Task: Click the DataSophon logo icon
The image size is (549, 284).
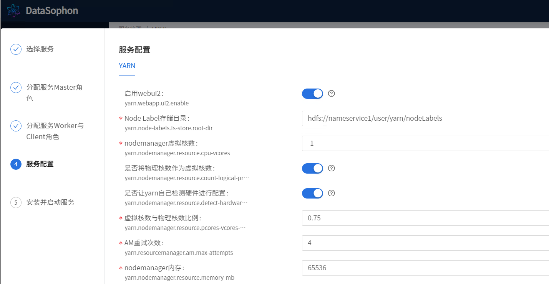Action: coord(13,10)
